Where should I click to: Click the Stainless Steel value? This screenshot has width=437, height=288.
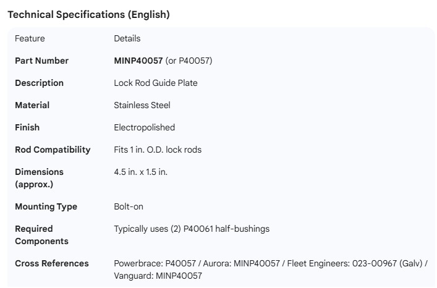point(142,105)
